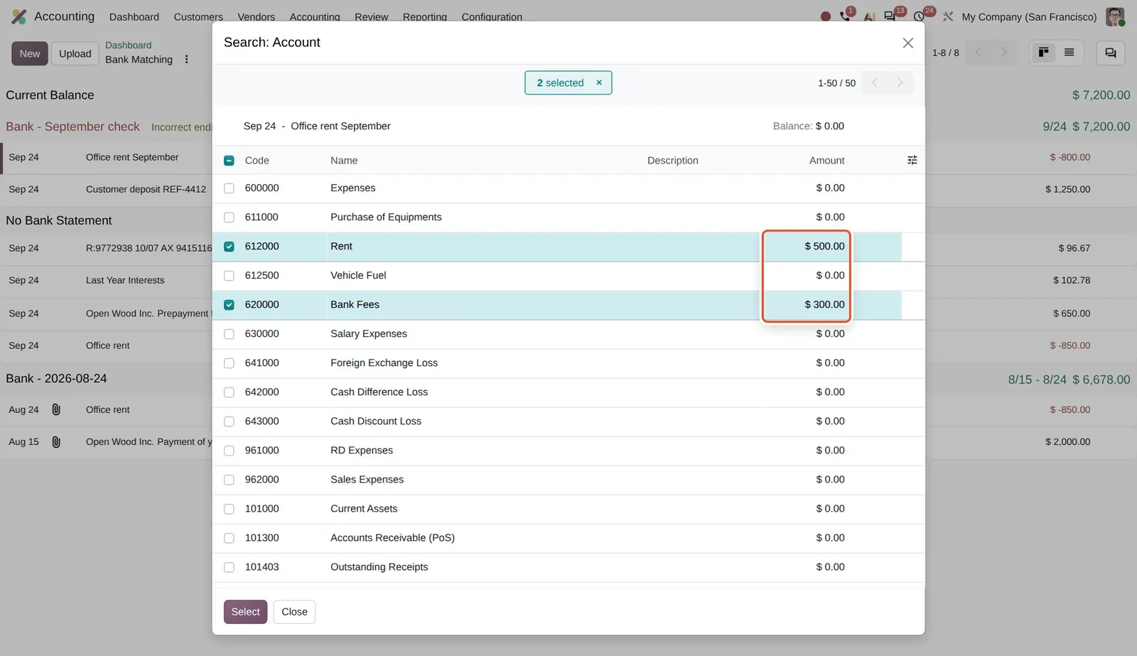Check the 630000 Salary Expenses row

pos(229,334)
